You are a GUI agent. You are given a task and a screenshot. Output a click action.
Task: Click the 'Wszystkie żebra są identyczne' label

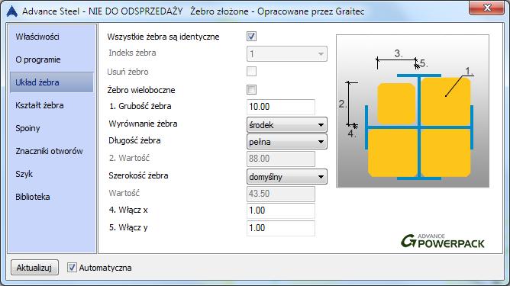point(163,37)
